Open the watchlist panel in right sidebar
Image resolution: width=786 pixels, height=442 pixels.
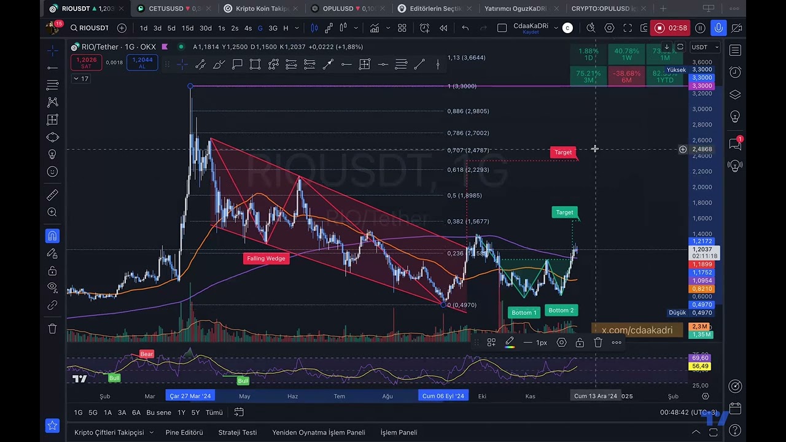tap(735, 50)
